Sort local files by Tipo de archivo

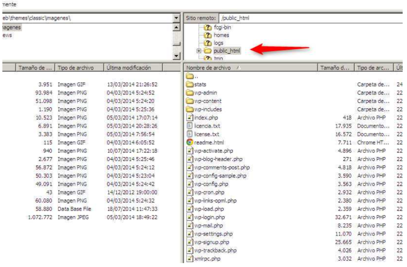pyautogui.click(x=76, y=68)
